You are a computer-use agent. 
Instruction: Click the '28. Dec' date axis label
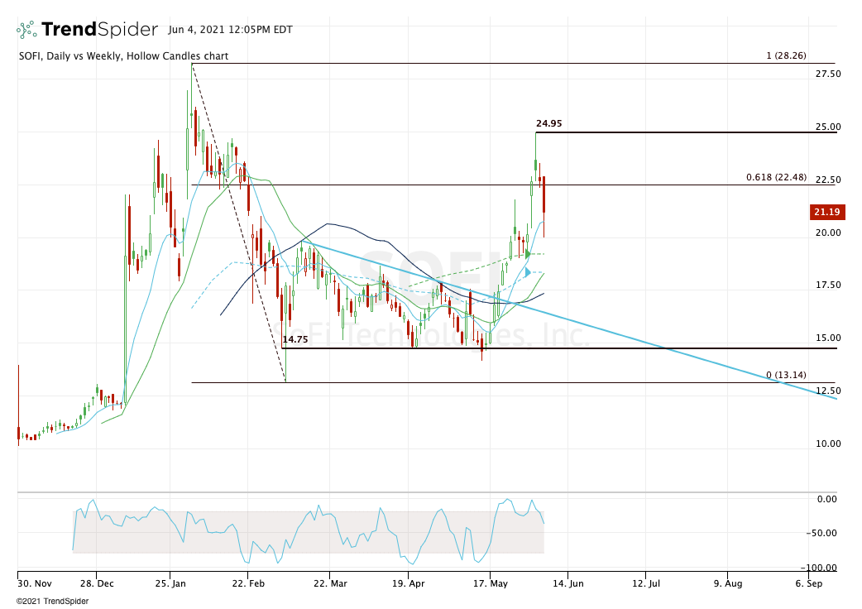(x=97, y=583)
